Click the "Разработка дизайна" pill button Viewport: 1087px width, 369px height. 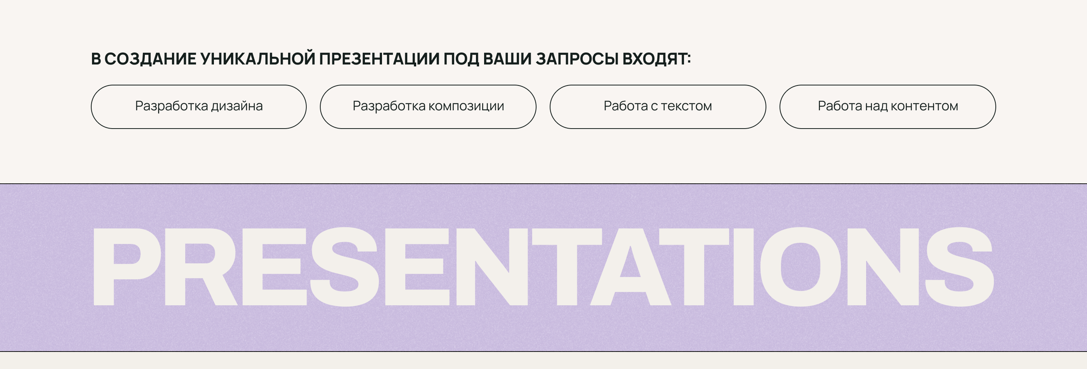coord(198,106)
